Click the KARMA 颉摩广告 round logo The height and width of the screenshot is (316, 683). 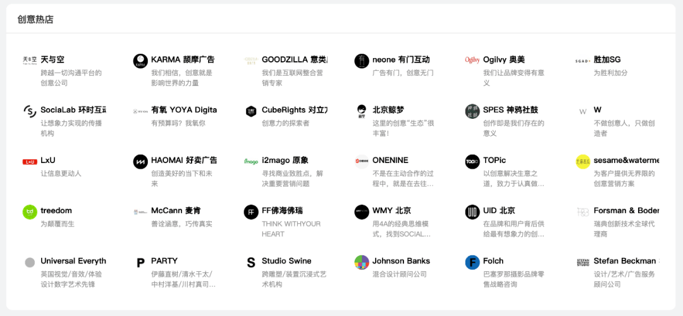tap(140, 61)
